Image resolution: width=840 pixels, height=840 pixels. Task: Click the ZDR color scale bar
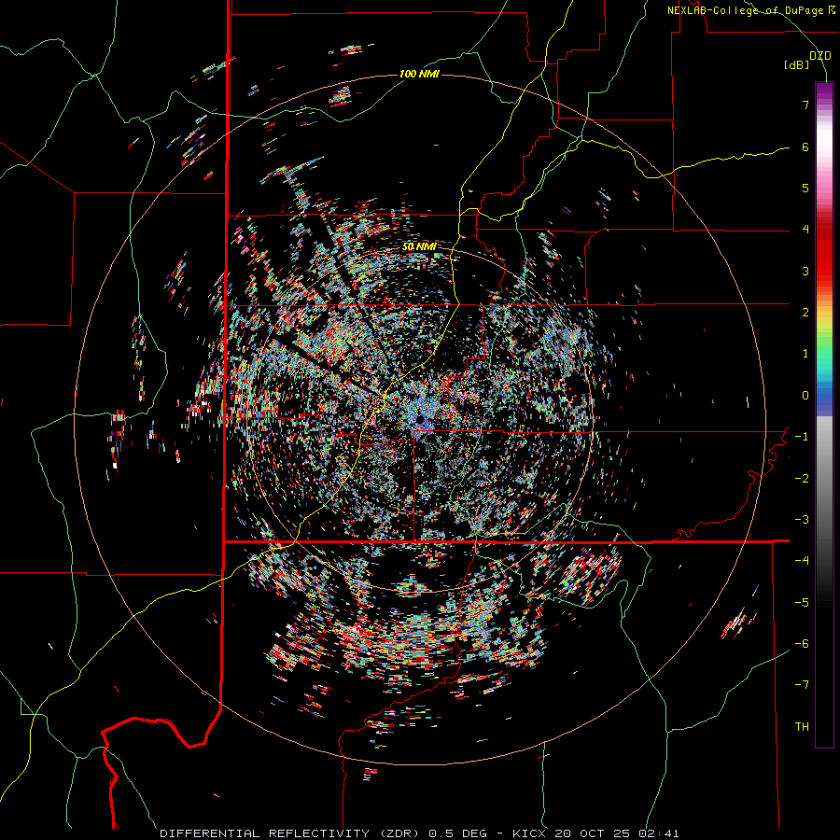(x=824, y=414)
